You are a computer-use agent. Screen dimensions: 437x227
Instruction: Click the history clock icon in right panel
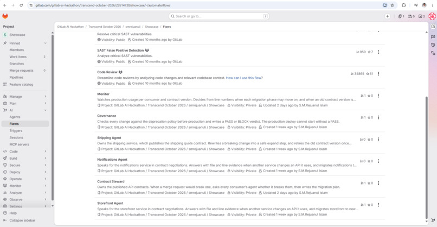point(433,45)
